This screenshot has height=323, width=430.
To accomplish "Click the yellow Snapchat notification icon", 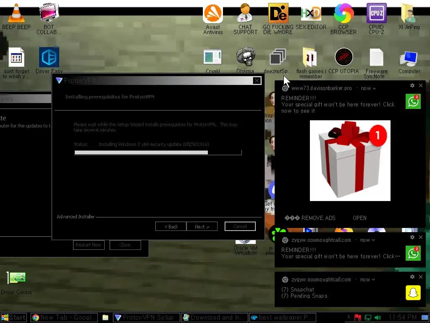I will coord(413,293).
